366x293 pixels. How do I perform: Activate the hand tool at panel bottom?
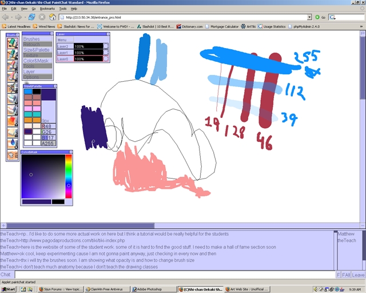13,155
